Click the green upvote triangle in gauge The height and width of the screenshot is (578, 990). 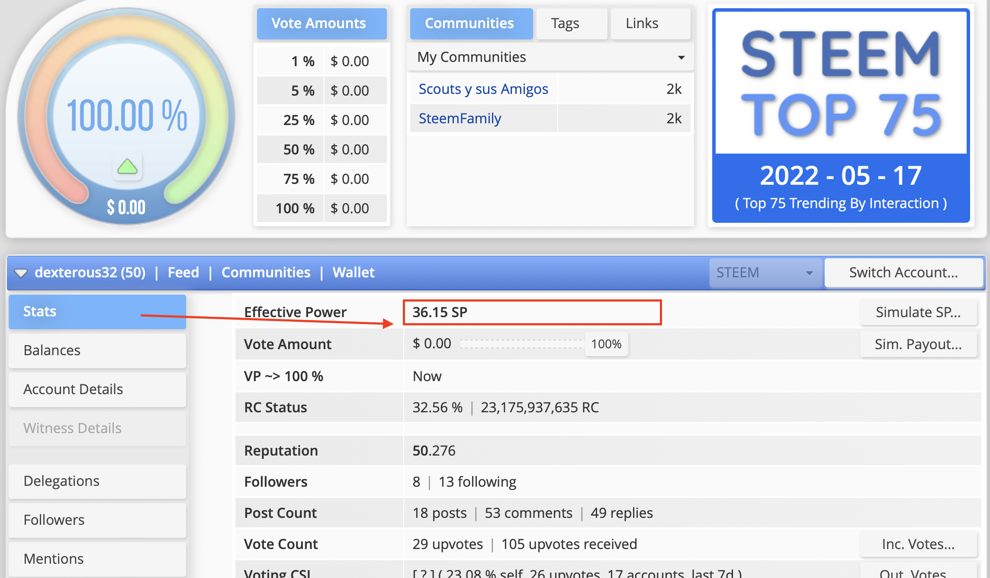[x=127, y=166]
